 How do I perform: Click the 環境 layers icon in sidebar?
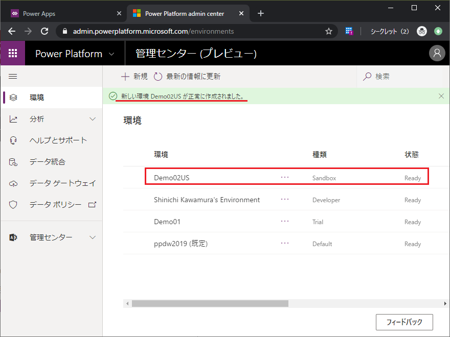pyautogui.click(x=13, y=98)
